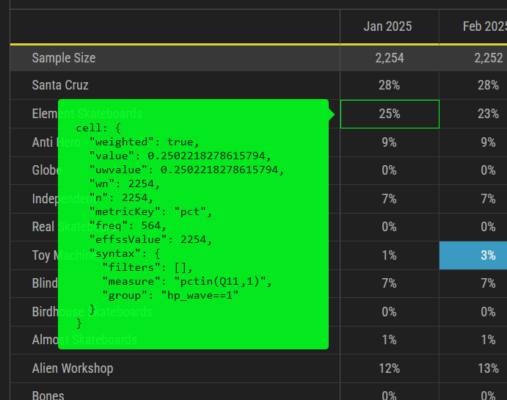The image size is (507, 400).
Task: Select Globe 0% in Jan 2025
Action: click(389, 170)
